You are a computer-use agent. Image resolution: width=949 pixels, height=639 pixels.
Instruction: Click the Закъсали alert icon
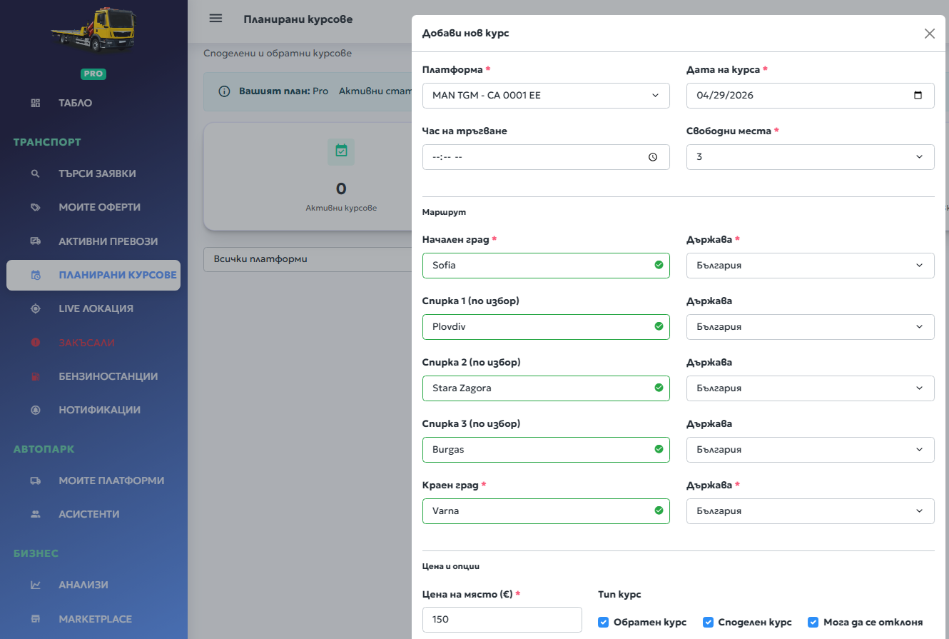point(36,343)
